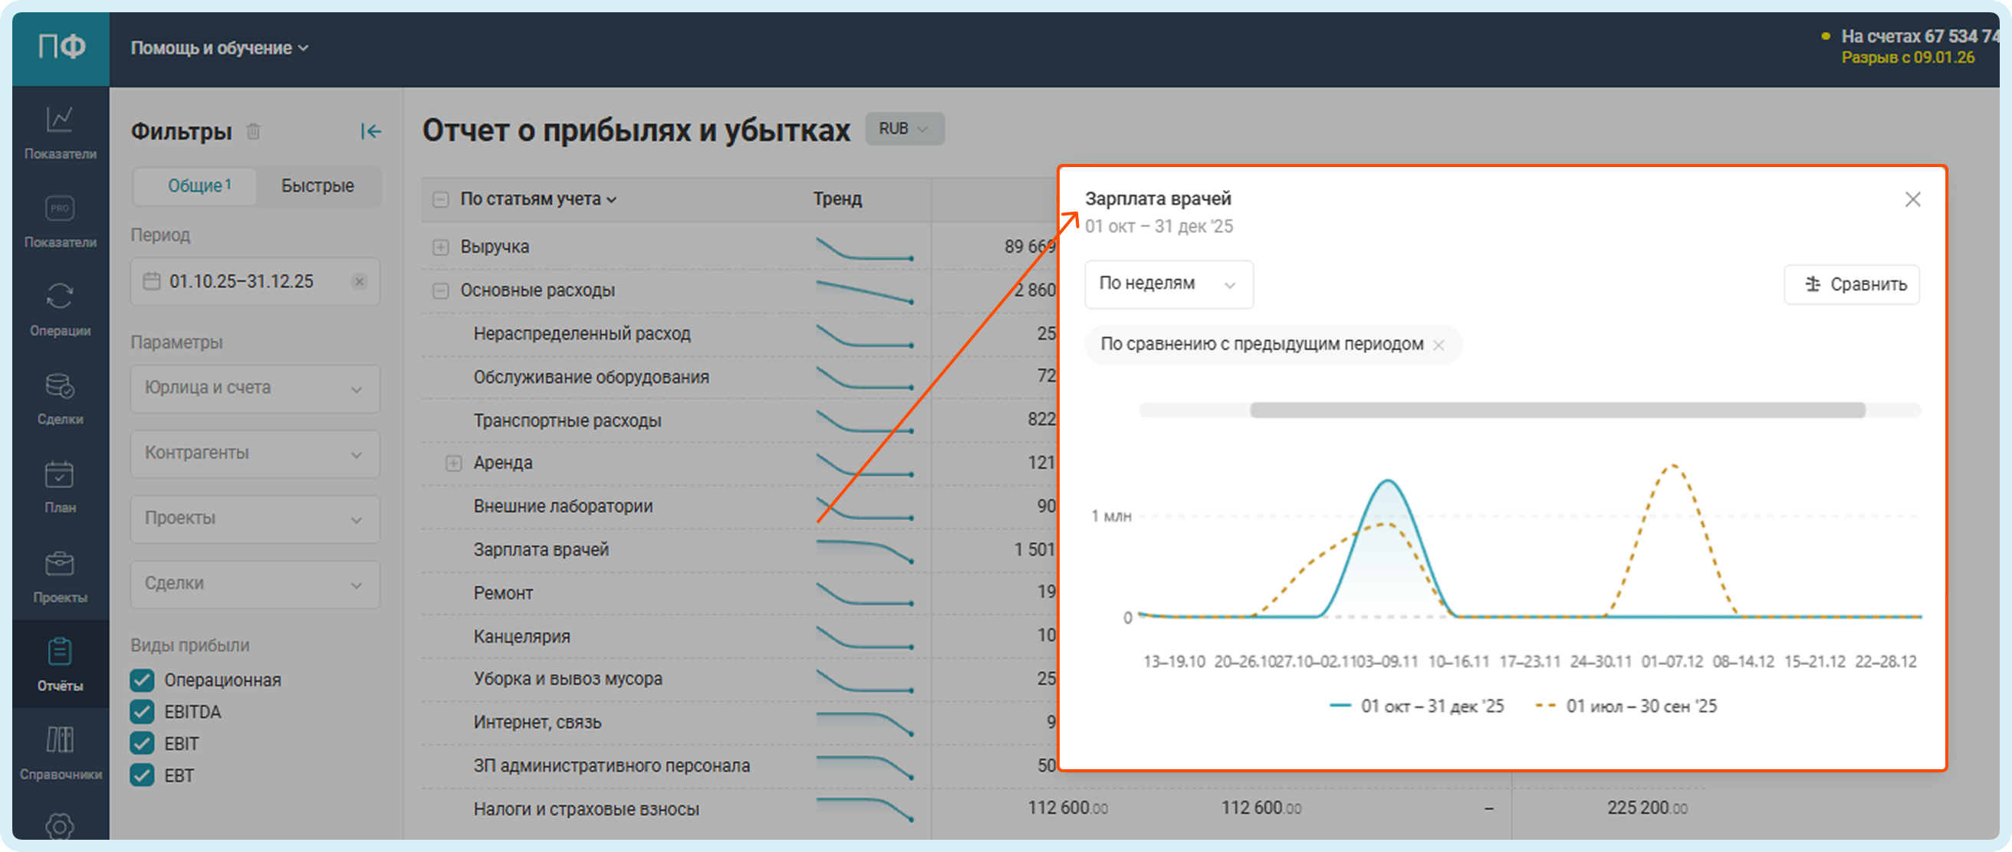2012x852 pixels.
Task: Open the Юрлица и счета dropdown
Action: tap(255, 388)
